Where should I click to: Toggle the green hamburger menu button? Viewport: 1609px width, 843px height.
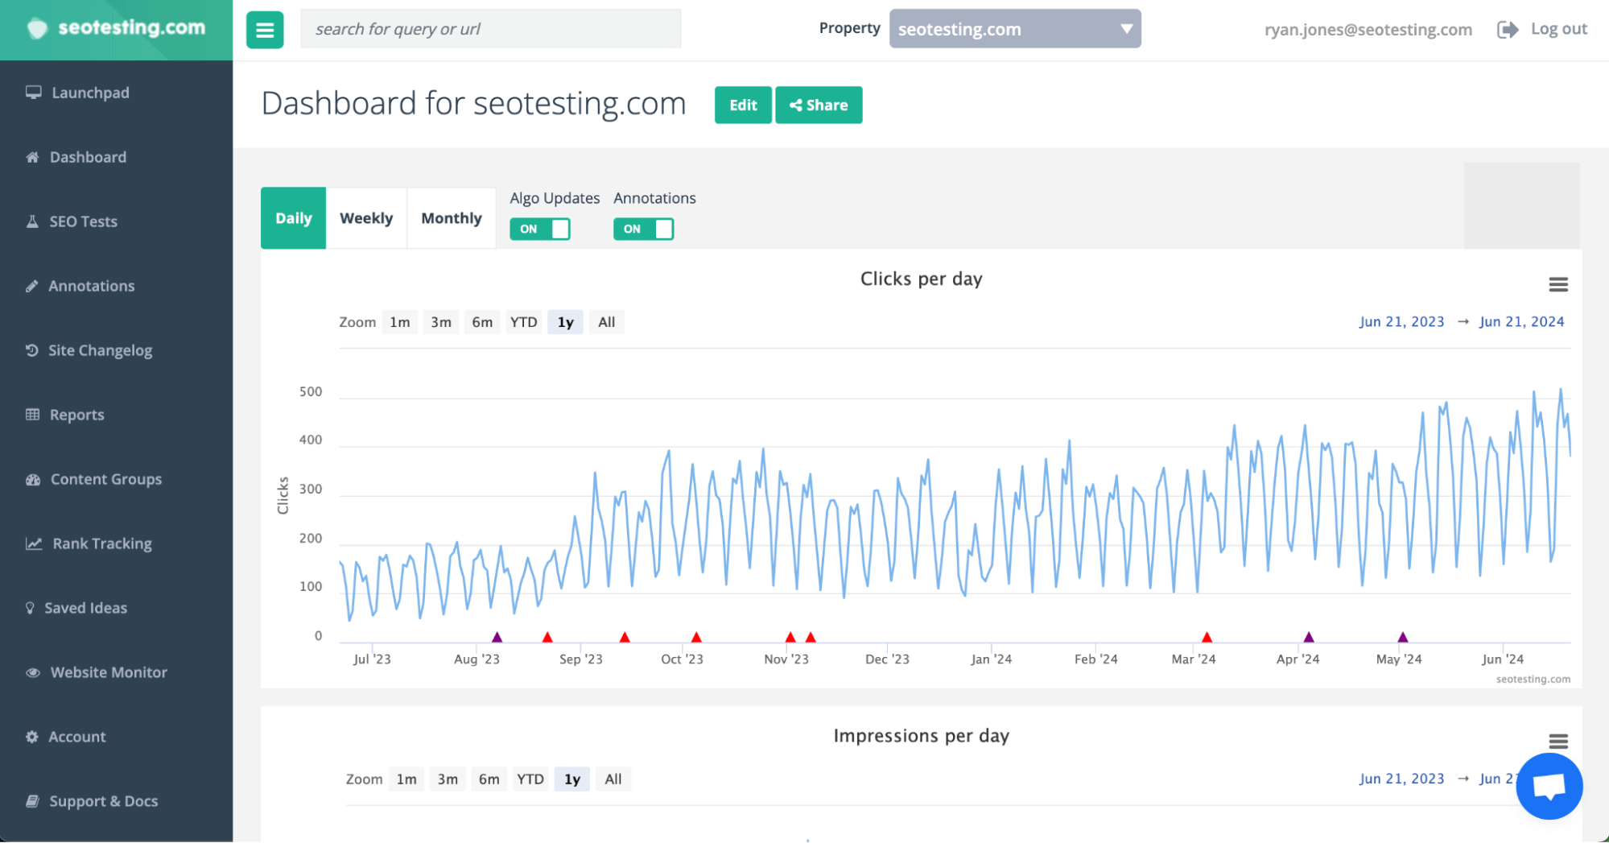(x=265, y=30)
